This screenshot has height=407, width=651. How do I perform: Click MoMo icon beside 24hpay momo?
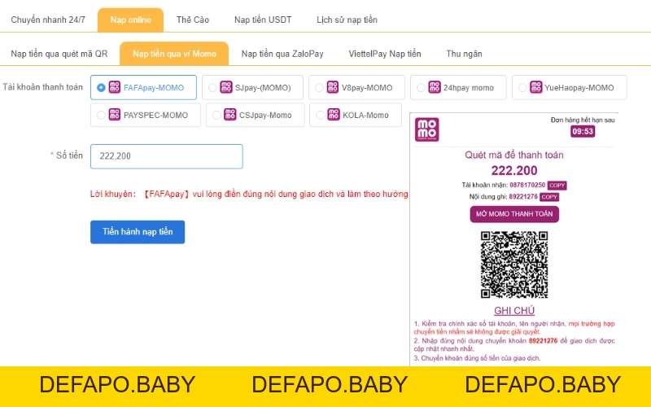click(435, 87)
